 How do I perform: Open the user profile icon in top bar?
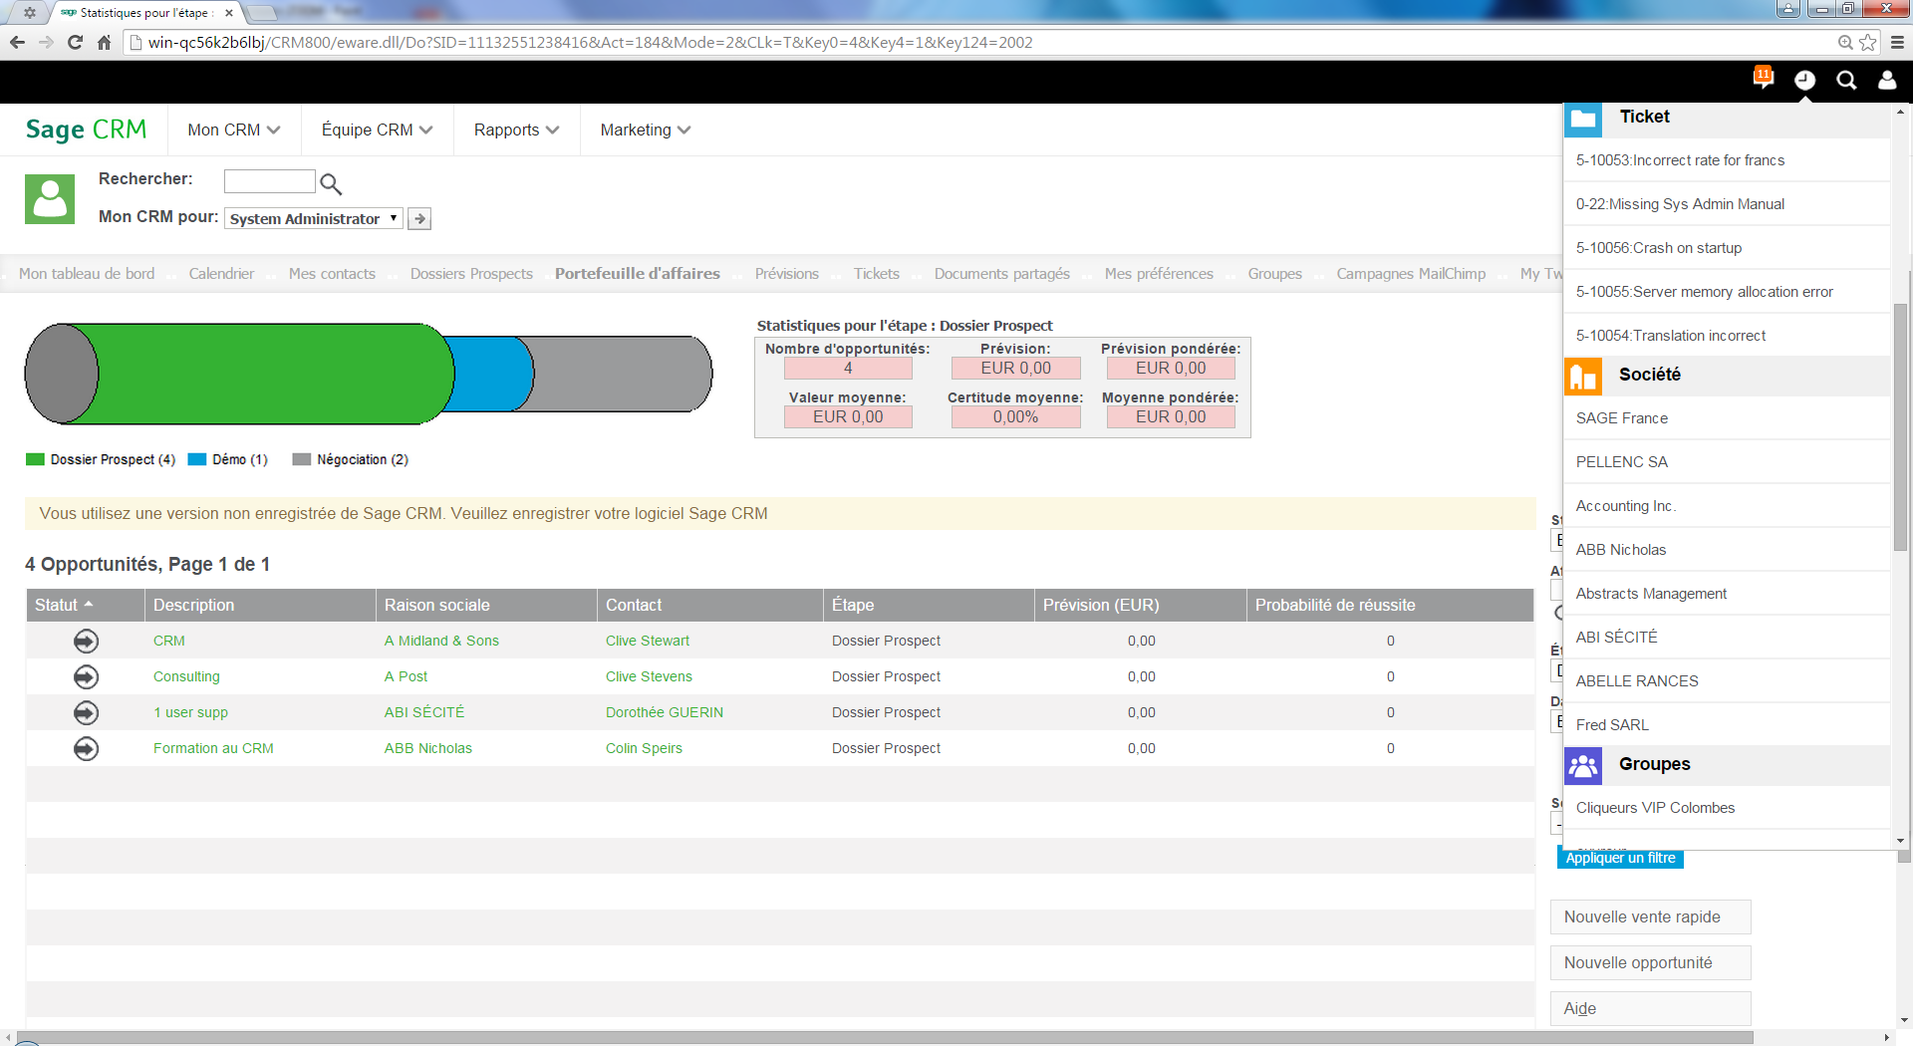coord(1887,80)
